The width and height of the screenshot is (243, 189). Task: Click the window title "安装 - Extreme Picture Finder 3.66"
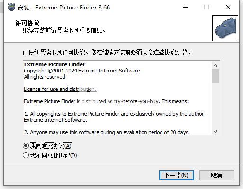tap(63, 8)
